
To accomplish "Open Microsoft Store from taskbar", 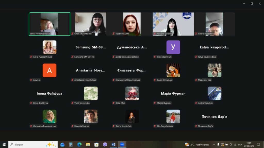I will pos(96,144).
